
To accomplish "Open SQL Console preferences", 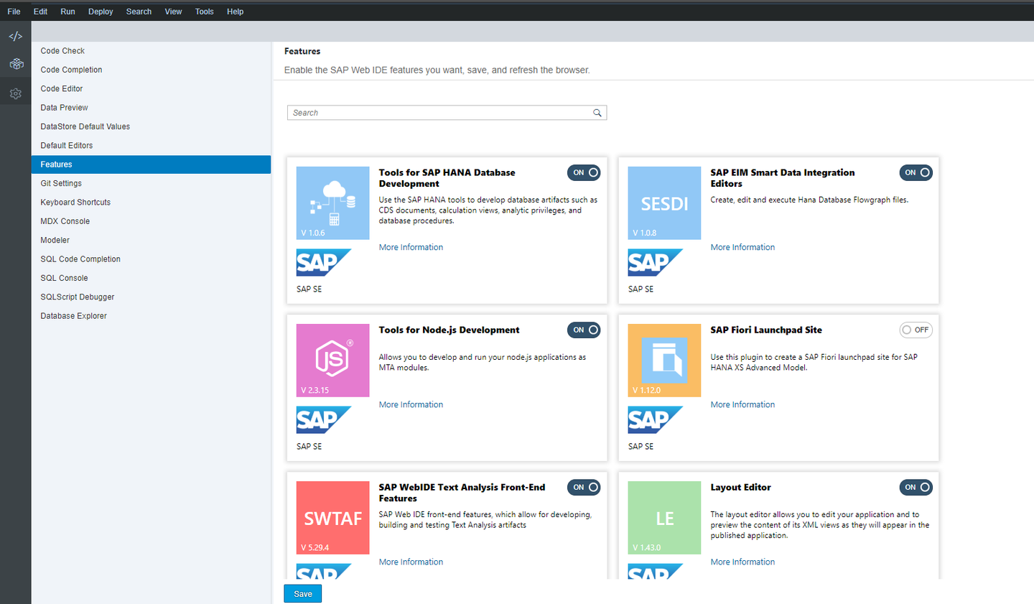I will click(151, 278).
